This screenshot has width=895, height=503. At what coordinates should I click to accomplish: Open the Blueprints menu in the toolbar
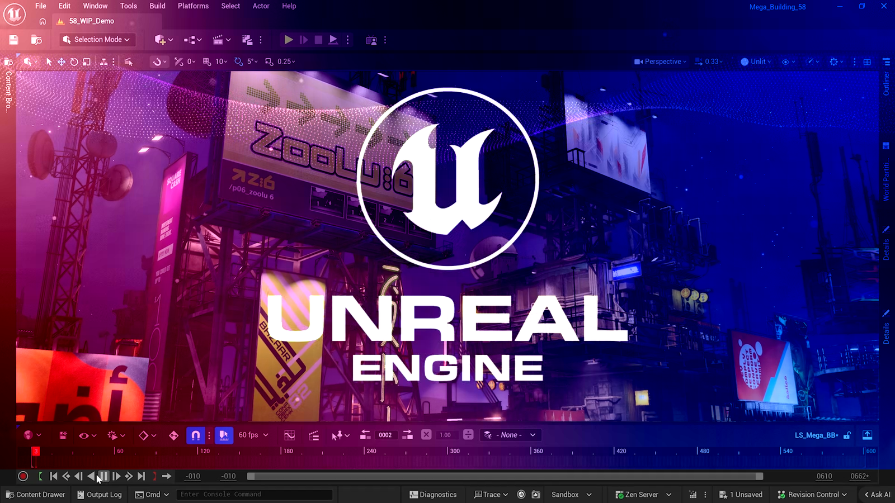pos(192,40)
